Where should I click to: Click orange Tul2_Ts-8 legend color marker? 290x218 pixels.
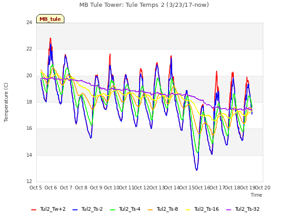[150, 210]
